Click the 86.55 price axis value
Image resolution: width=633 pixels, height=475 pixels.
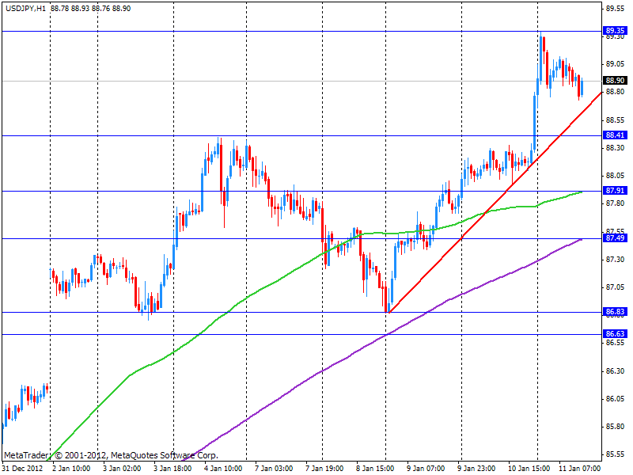click(x=615, y=343)
